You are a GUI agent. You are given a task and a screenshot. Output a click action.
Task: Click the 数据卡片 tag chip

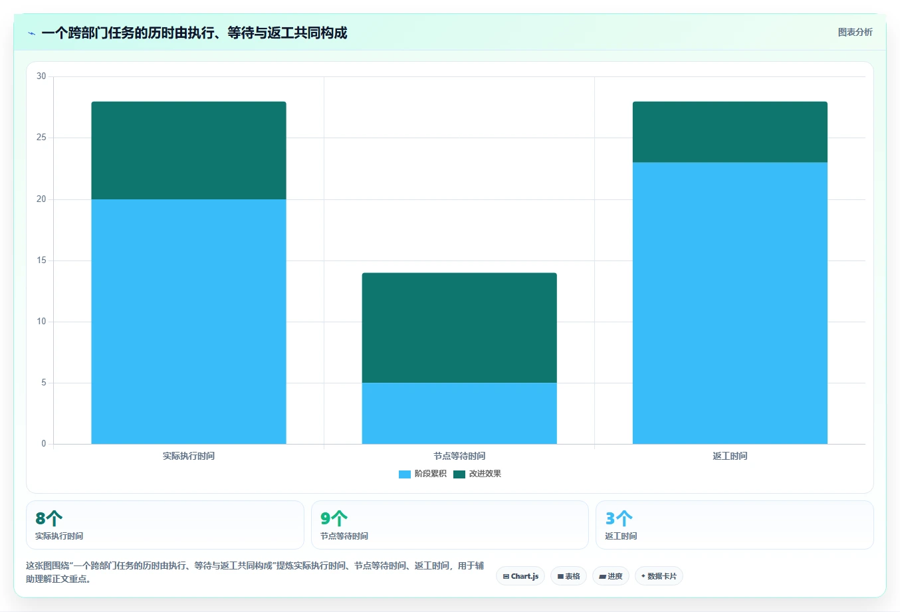coord(659,576)
